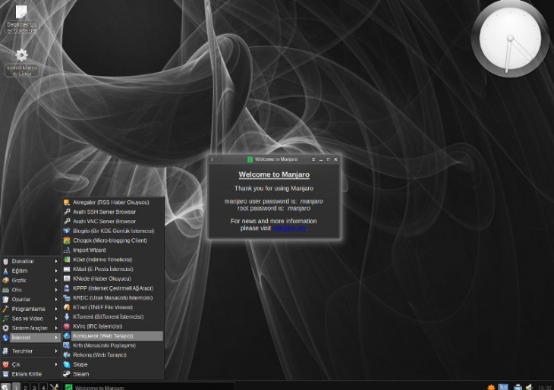
Task: Expand the Ses ve Video category
Action: [x=30, y=319]
